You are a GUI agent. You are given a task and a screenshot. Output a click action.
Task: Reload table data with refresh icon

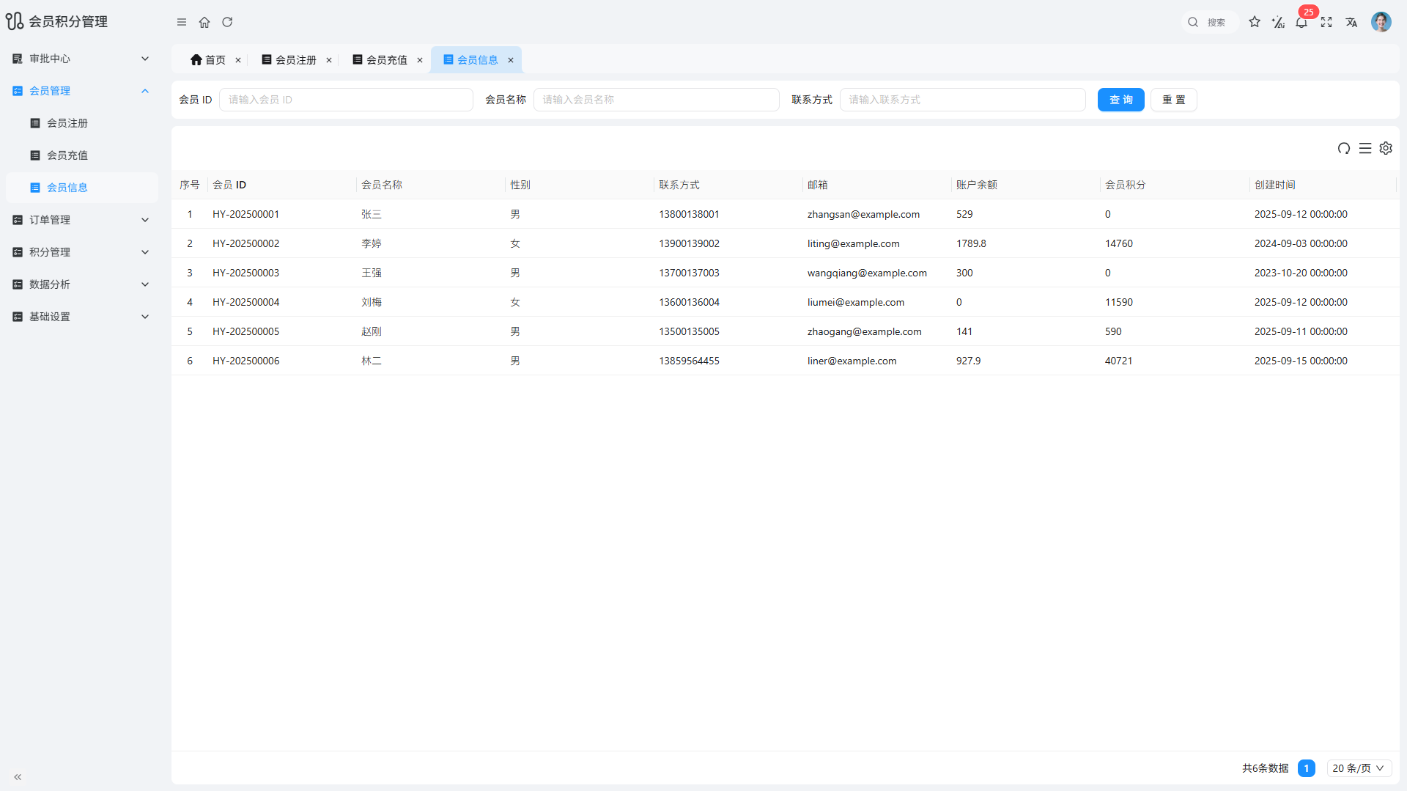(1344, 148)
